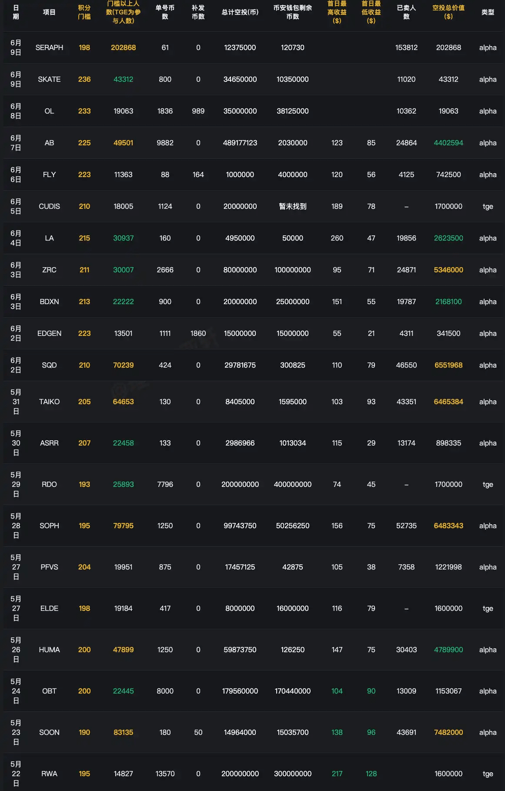Select the ASRR project cell

[49, 443]
